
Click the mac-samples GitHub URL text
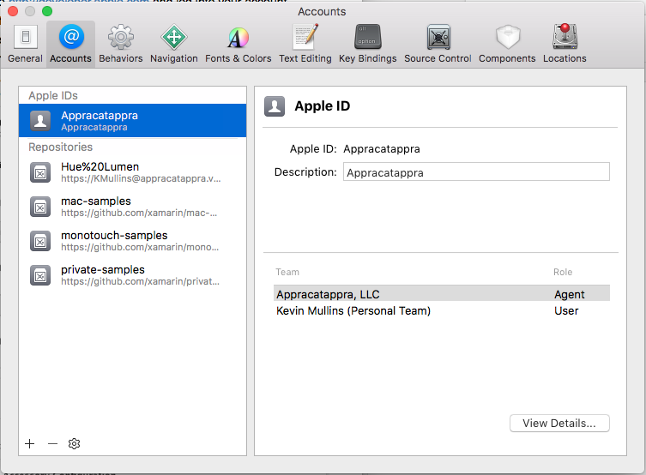[x=139, y=213]
